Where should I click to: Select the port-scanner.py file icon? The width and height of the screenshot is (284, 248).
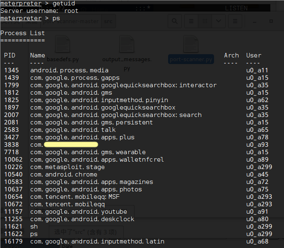pos(191,45)
